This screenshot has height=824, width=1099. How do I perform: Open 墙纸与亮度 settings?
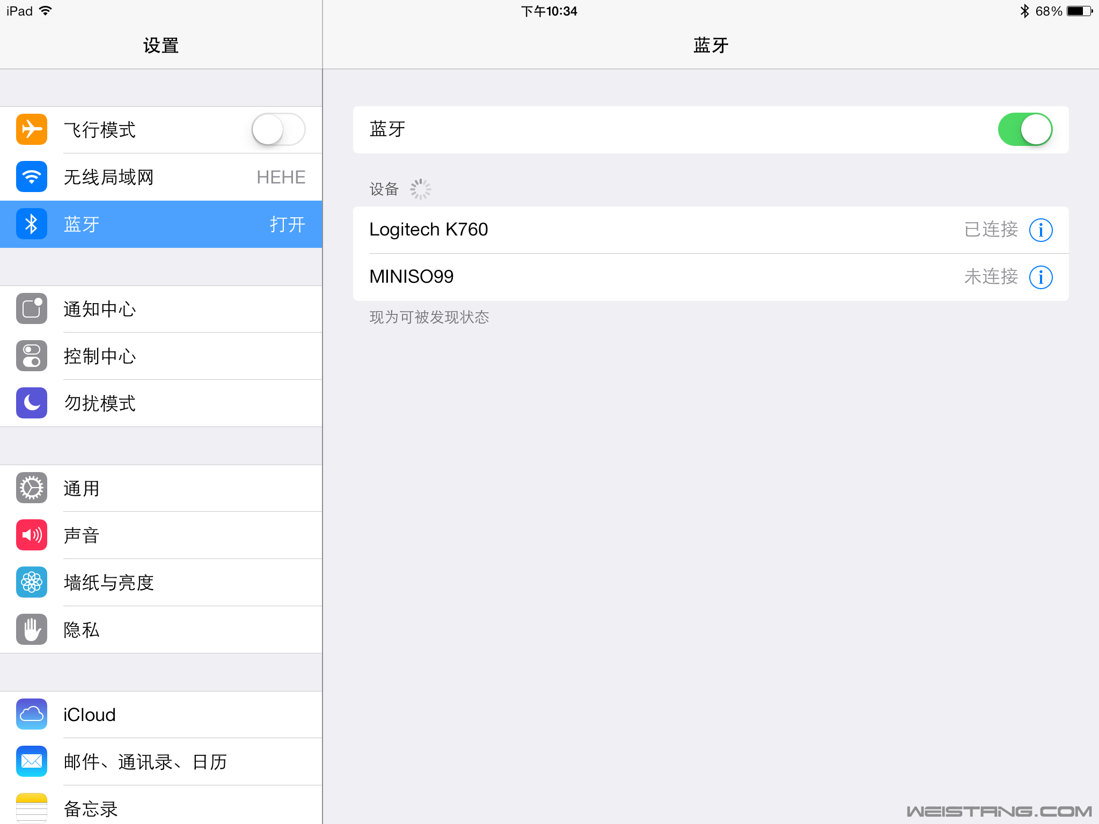point(161,582)
